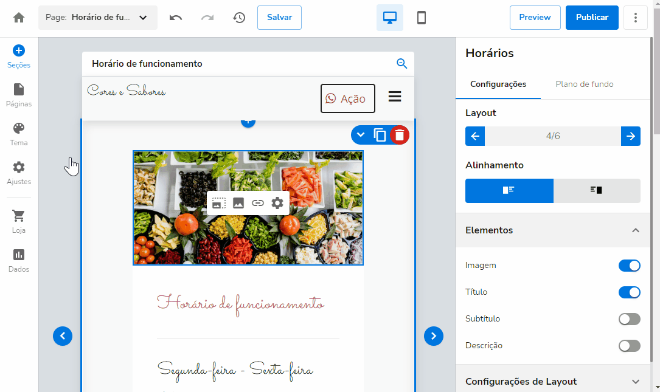This screenshot has width=660, height=392.
Task: Redo the last change
Action: pos(207,18)
